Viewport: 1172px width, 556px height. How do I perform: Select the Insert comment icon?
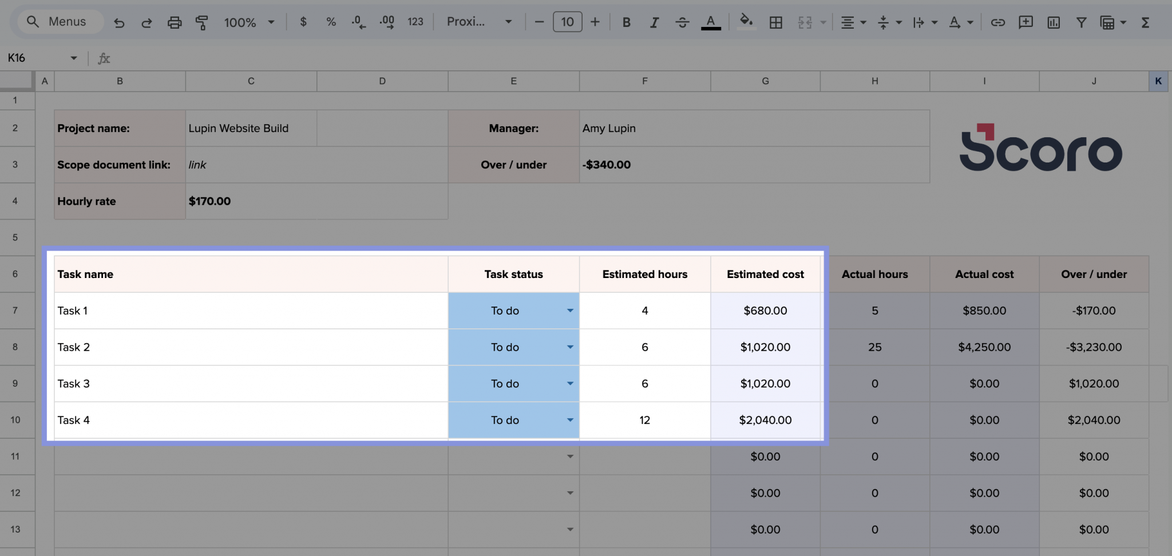point(1026,22)
